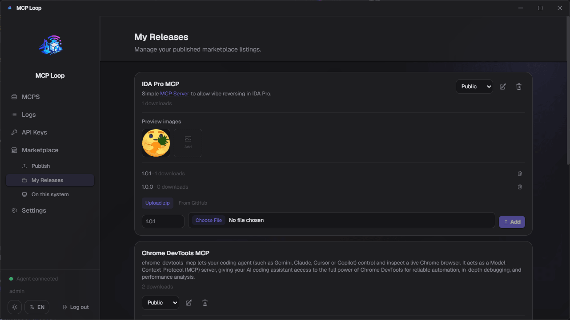Click the No file chosen text

pyautogui.click(x=246, y=220)
